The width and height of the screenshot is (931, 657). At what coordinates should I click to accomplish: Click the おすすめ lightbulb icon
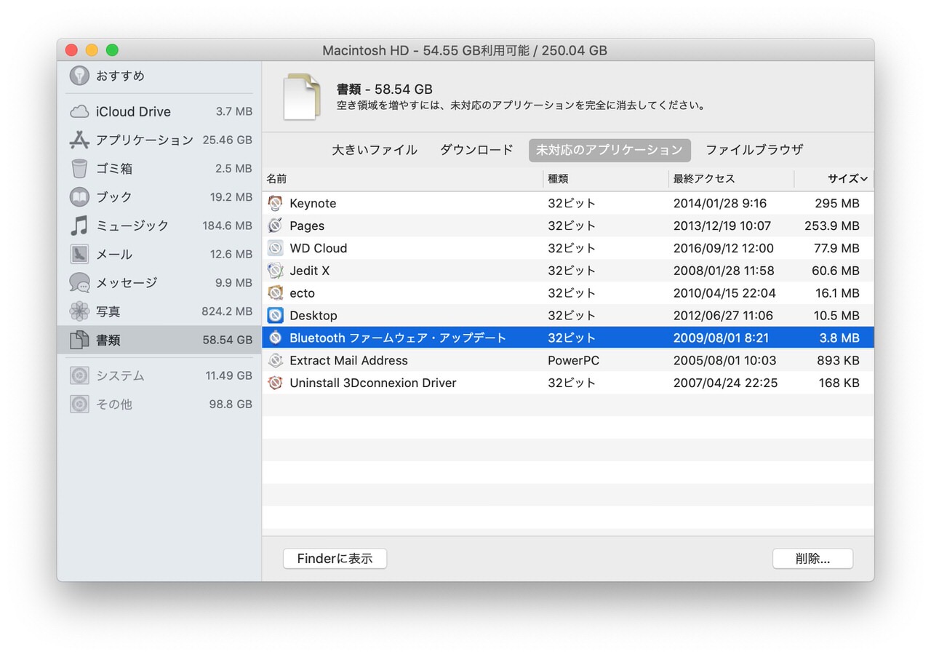79,76
